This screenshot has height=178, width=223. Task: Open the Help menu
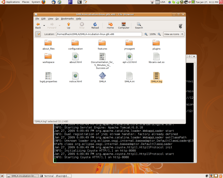click(x=79, y=19)
